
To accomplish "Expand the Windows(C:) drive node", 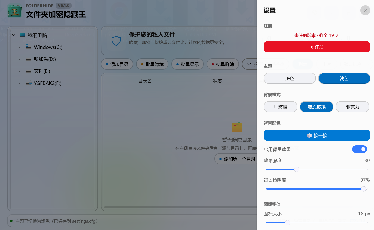I will tap(20, 47).
